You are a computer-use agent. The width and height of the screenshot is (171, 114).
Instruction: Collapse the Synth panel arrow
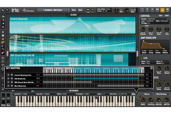point(137,49)
